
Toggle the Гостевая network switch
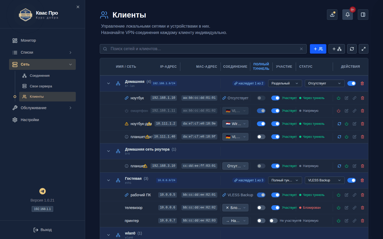tap(352, 180)
